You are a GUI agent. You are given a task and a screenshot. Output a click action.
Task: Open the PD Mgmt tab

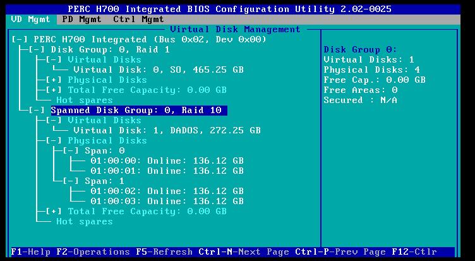[x=81, y=20]
